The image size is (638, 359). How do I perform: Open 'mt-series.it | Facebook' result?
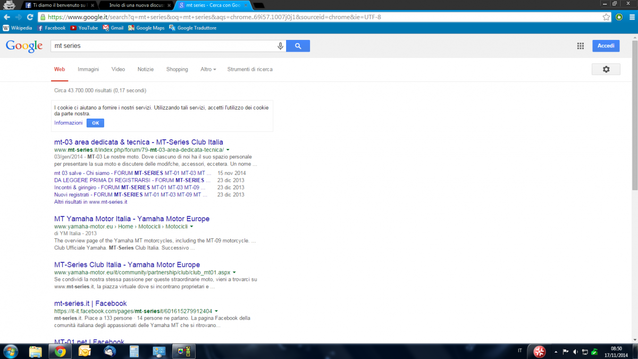[x=90, y=304]
